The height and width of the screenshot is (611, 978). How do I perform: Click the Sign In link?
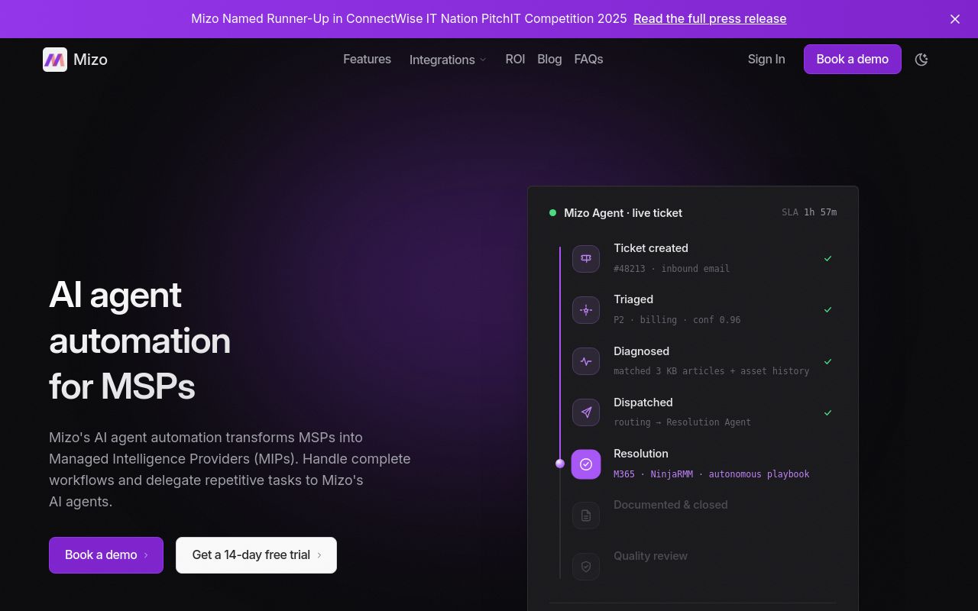click(766, 60)
